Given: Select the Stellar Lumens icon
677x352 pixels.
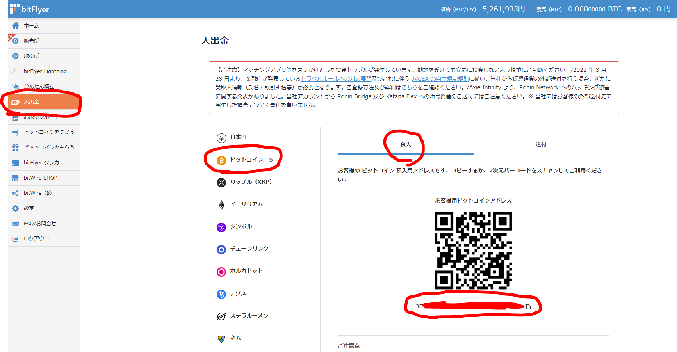Looking at the screenshot, I should tap(221, 316).
